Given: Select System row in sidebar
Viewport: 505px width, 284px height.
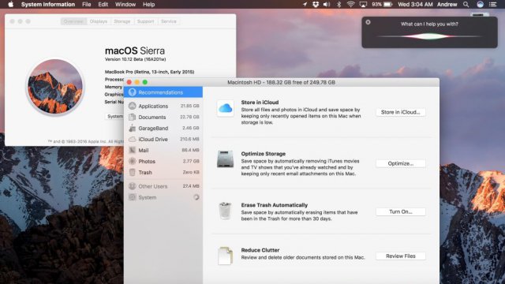Looking at the screenshot, I should [163, 197].
